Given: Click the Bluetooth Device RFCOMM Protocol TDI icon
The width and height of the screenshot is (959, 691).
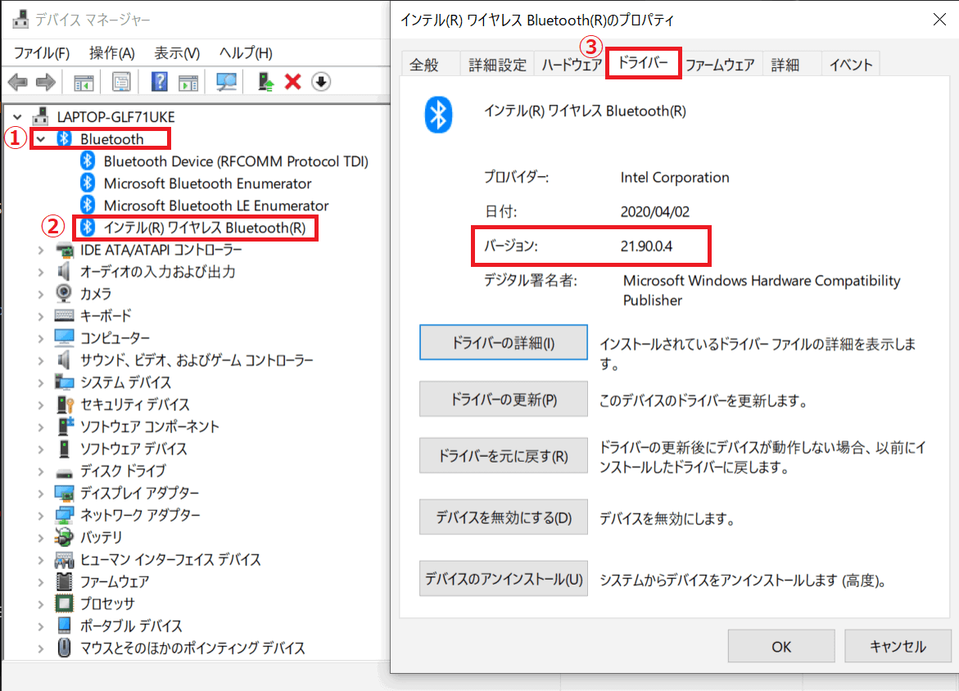Looking at the screenshot, I should pyautogui.click(x=88, y=160).
